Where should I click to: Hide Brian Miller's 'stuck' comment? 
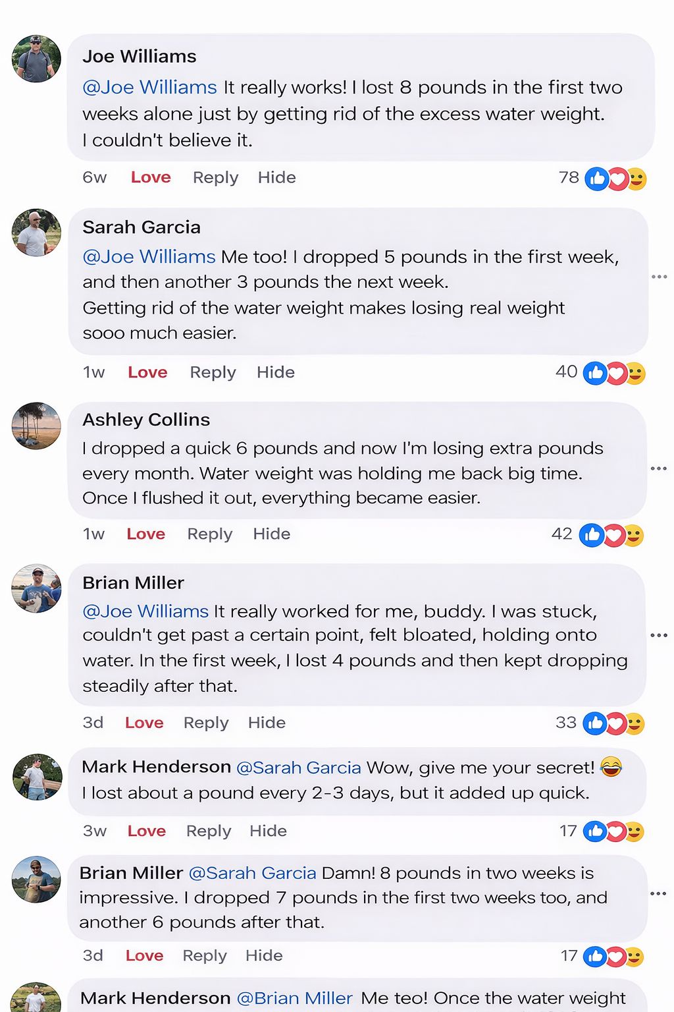[x=267, y=723]
